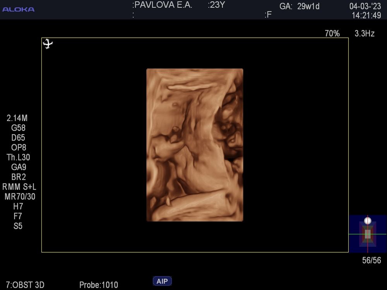This screenshot has height=290, width=387.
Task: Select the 7:OBST 3D preset label
Action: (x=25, y=285)
